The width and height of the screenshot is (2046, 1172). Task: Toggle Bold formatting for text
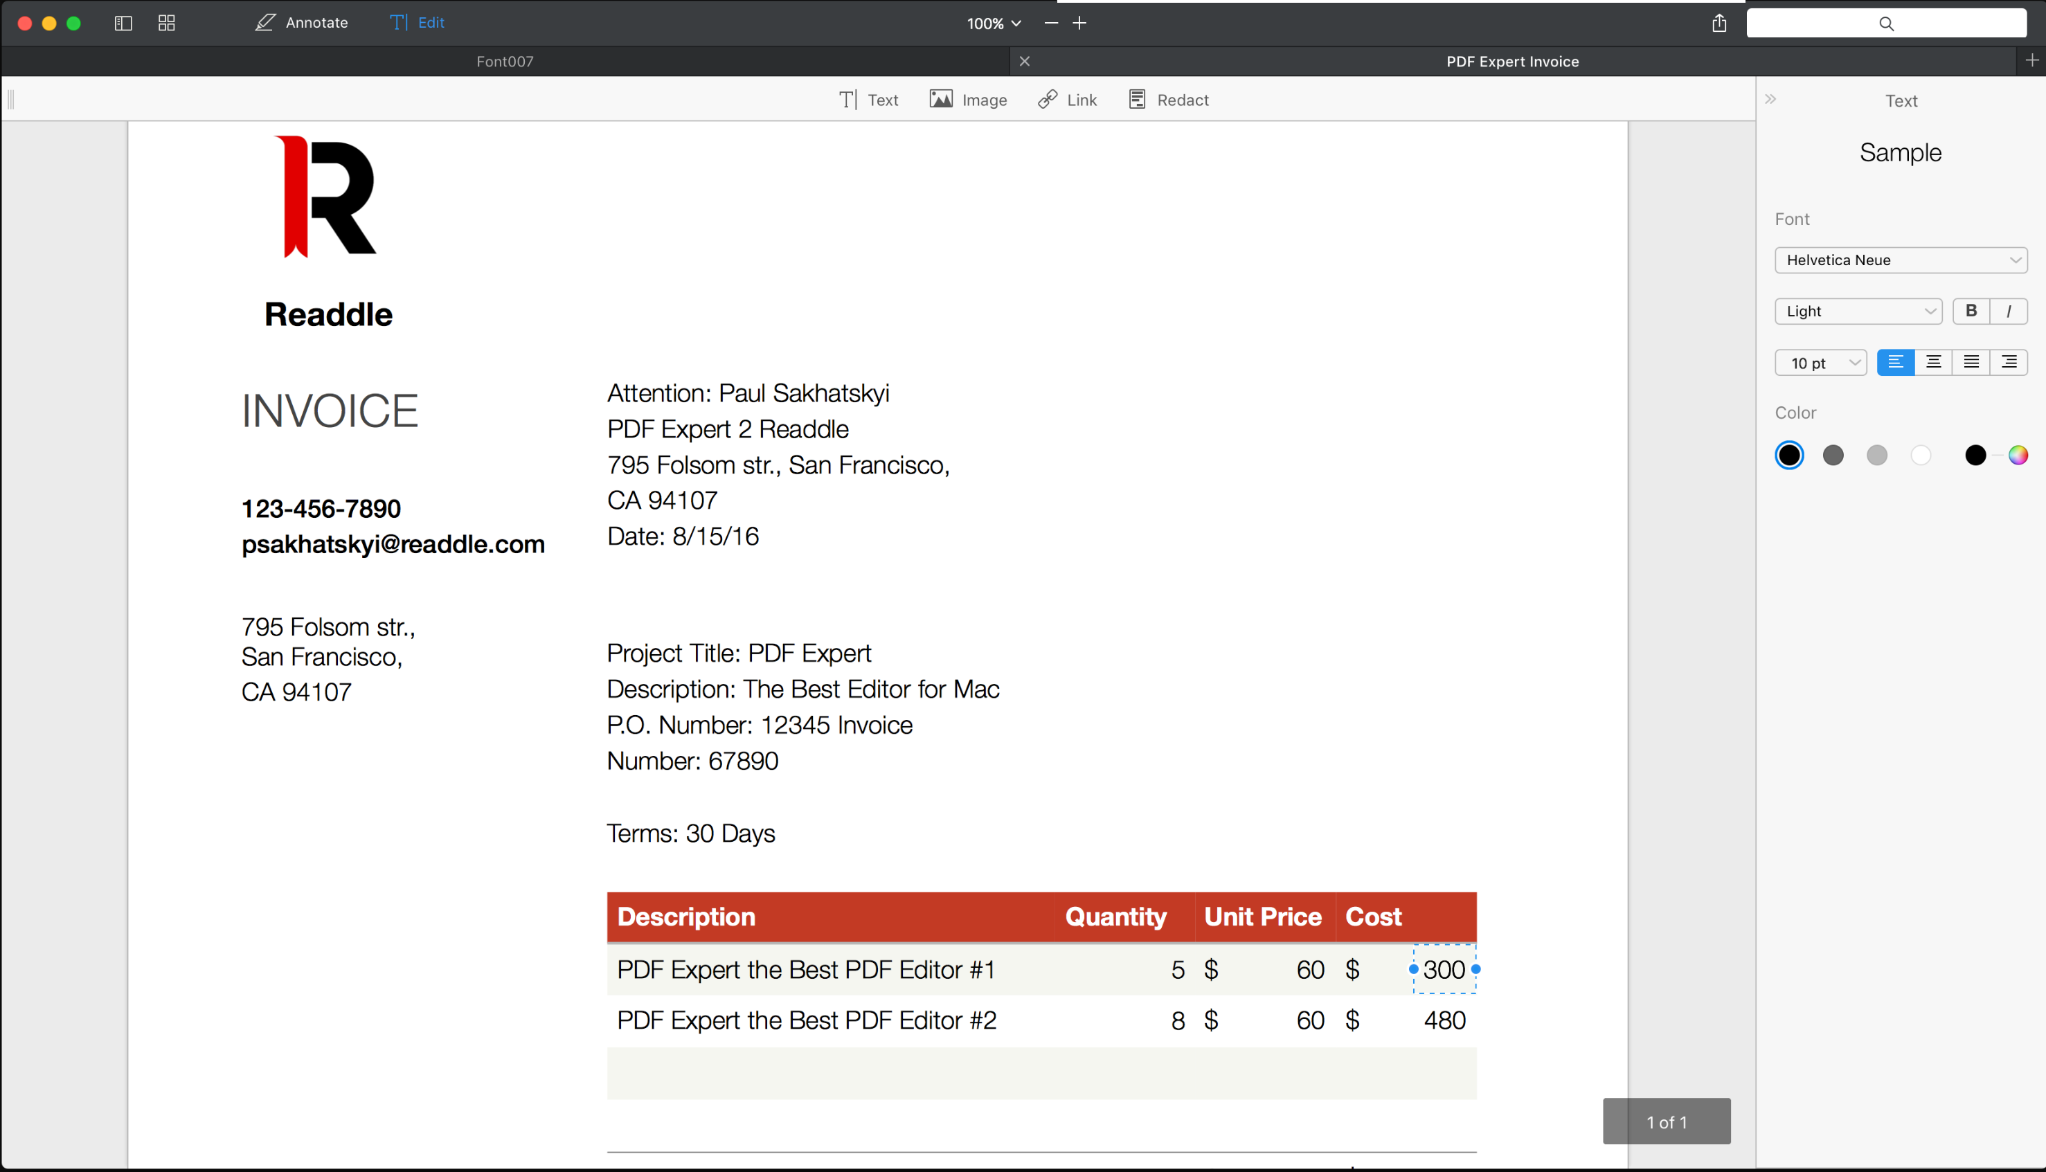[x=1971, y=309]
